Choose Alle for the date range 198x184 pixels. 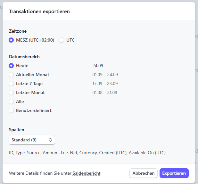[x=12, y=101]
